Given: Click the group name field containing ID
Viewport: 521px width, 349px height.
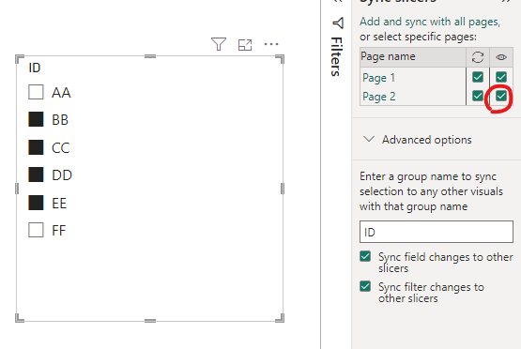Looking at the screenshot, I should pos(437,232).
